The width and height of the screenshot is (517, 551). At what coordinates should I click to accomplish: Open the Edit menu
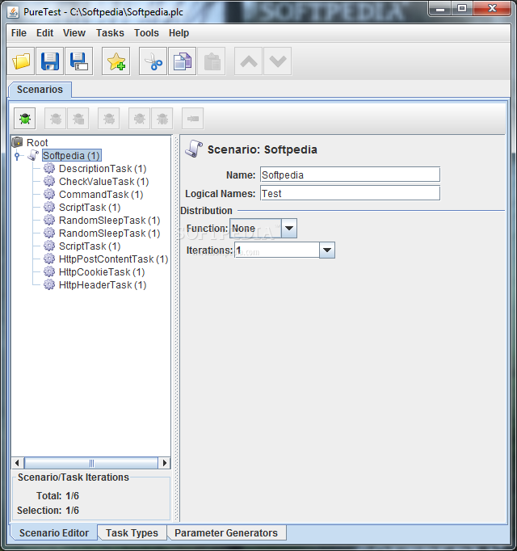[44, 33]
